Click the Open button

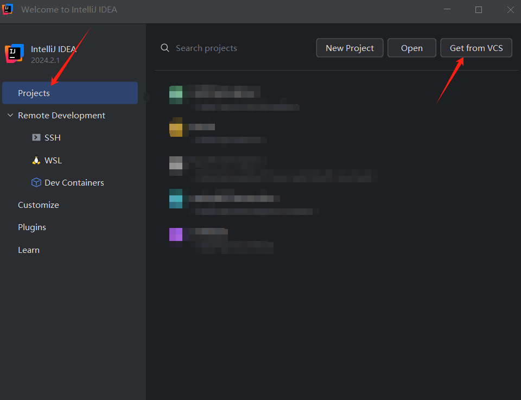(x=411, y=48)
